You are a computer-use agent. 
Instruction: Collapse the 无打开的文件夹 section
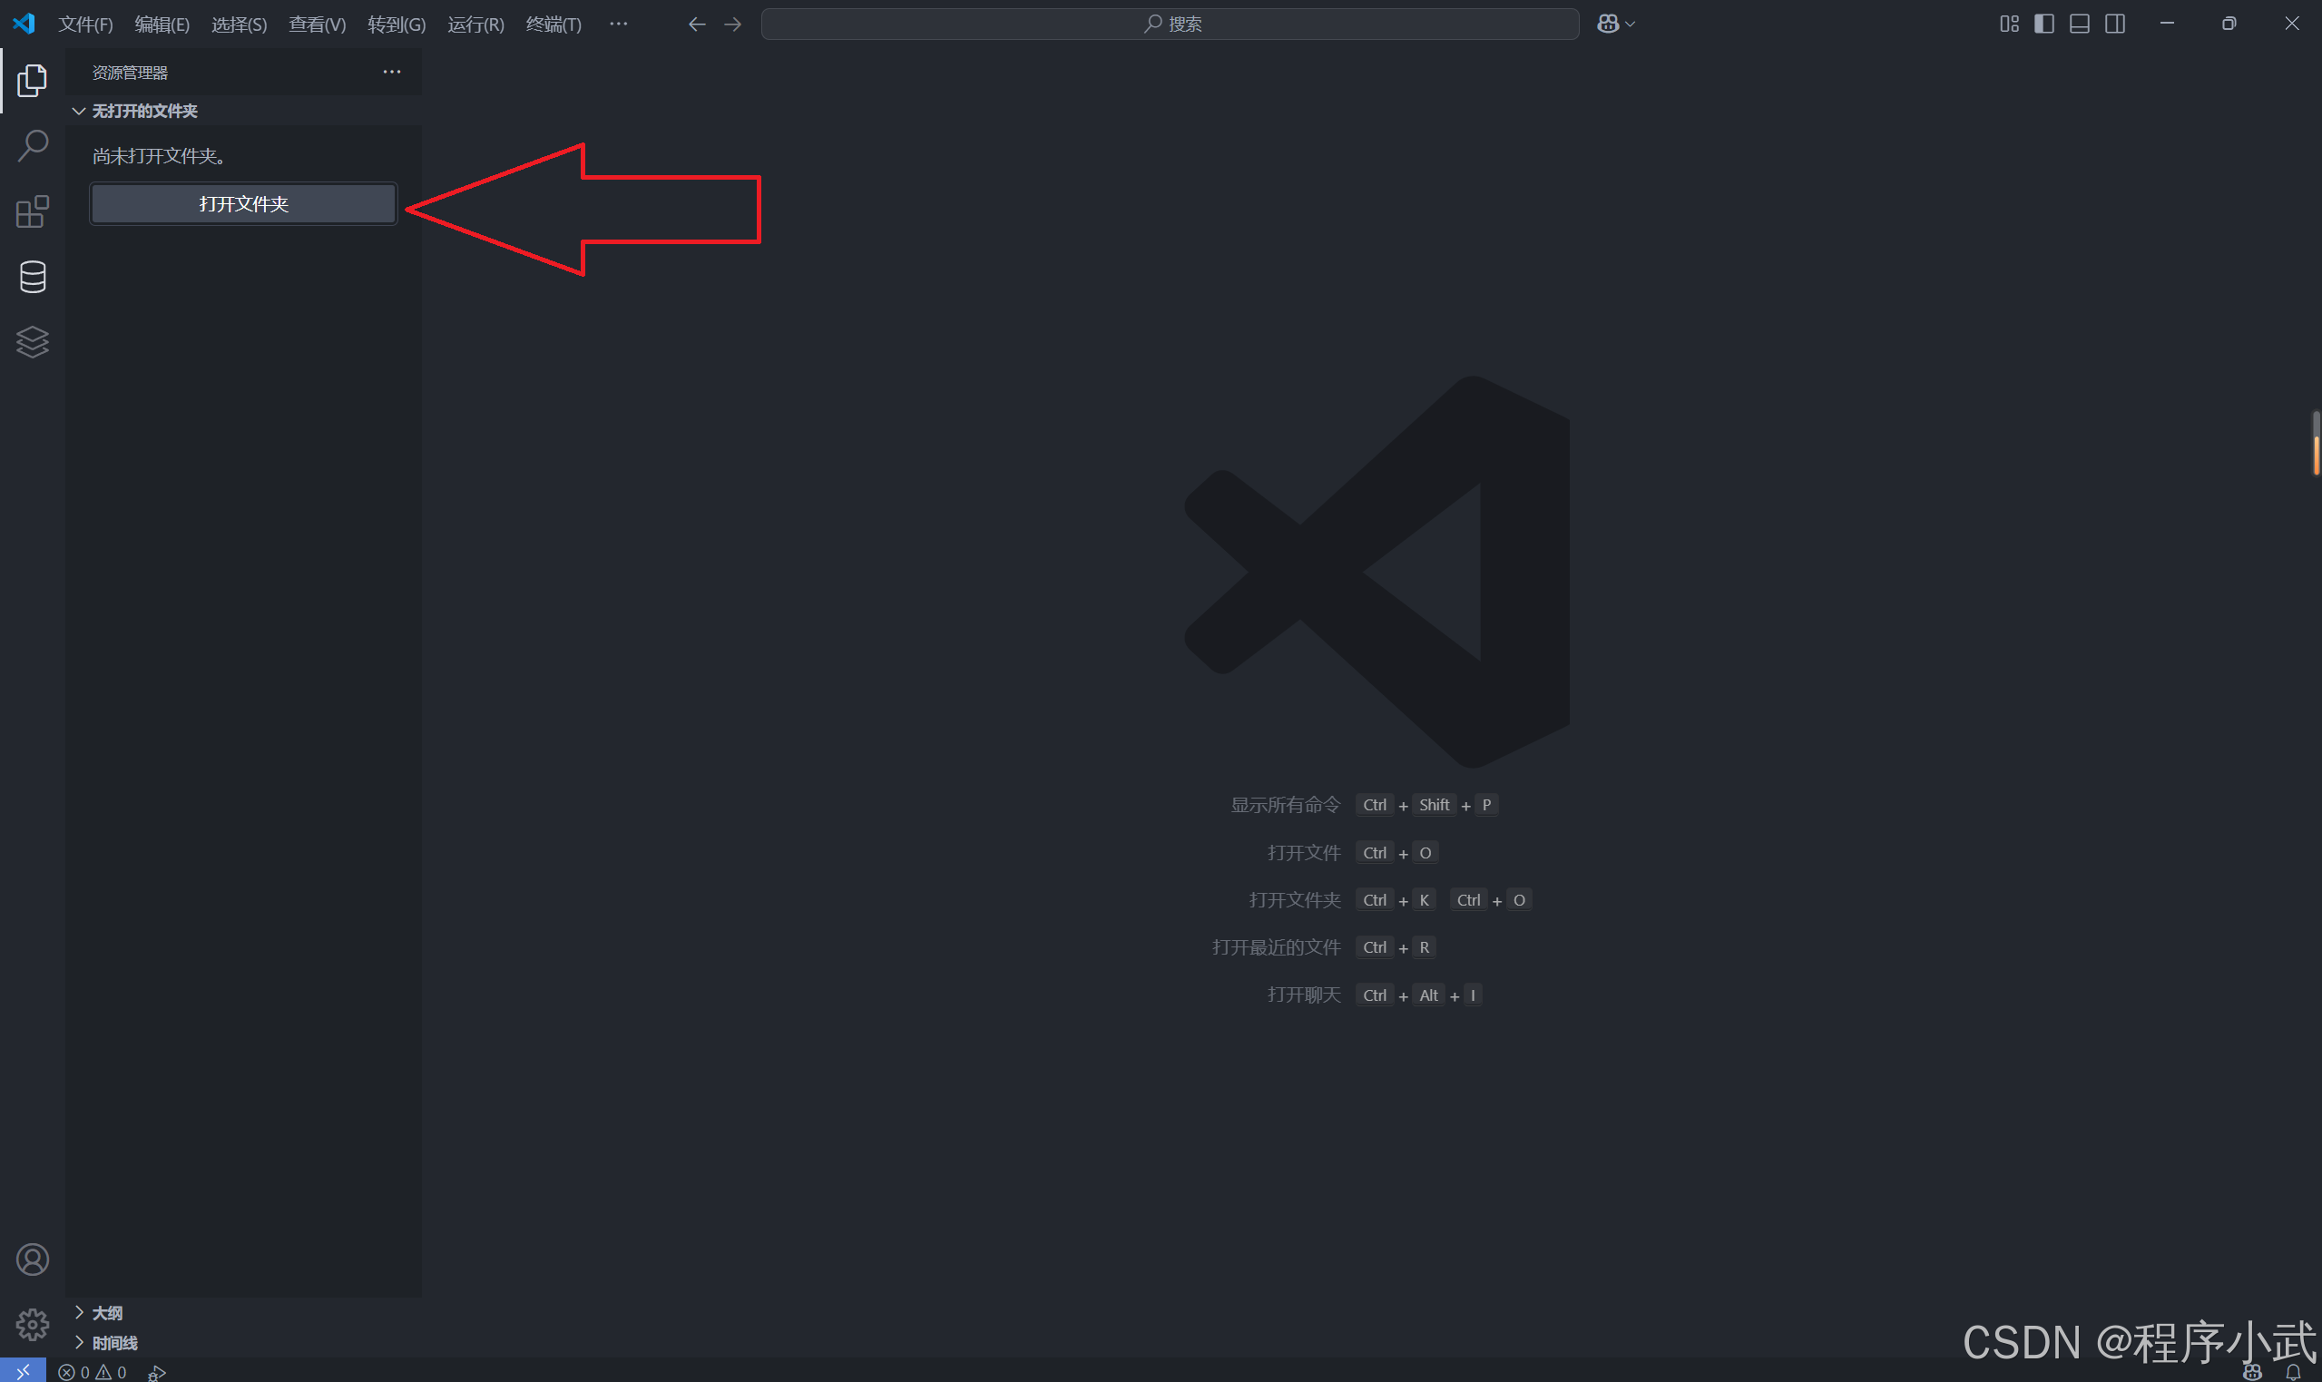tap(143, 111)
